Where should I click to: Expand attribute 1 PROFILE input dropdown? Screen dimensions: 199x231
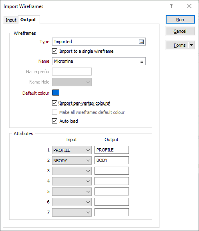coord(72,150)
